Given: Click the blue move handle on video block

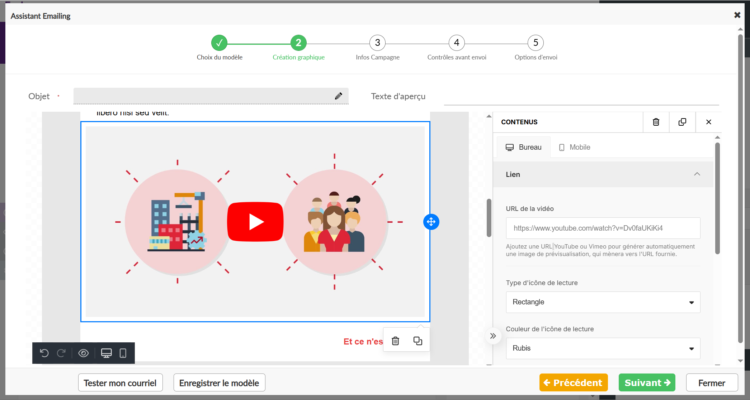Looking at the screenshot, I should (431, 222).
